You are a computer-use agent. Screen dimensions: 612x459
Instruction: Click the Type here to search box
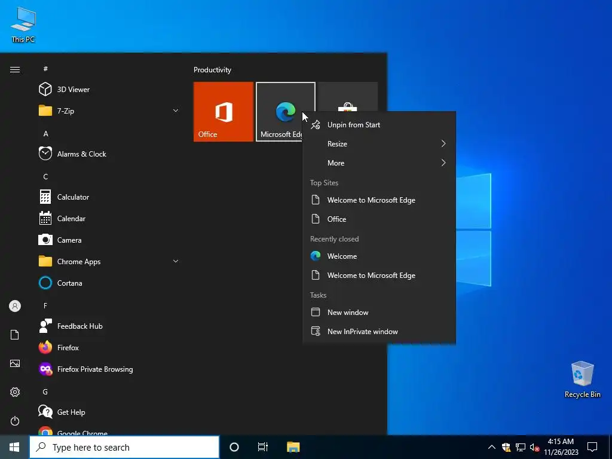coord(124,447)
